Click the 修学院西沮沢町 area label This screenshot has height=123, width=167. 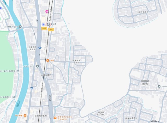pos(145,82)
